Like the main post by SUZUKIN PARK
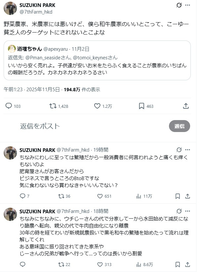This screenshot has width=205, height=272. 97,106
